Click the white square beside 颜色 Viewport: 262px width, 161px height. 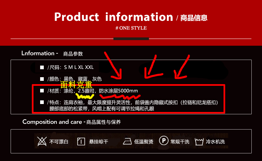(x=42, y=79)
